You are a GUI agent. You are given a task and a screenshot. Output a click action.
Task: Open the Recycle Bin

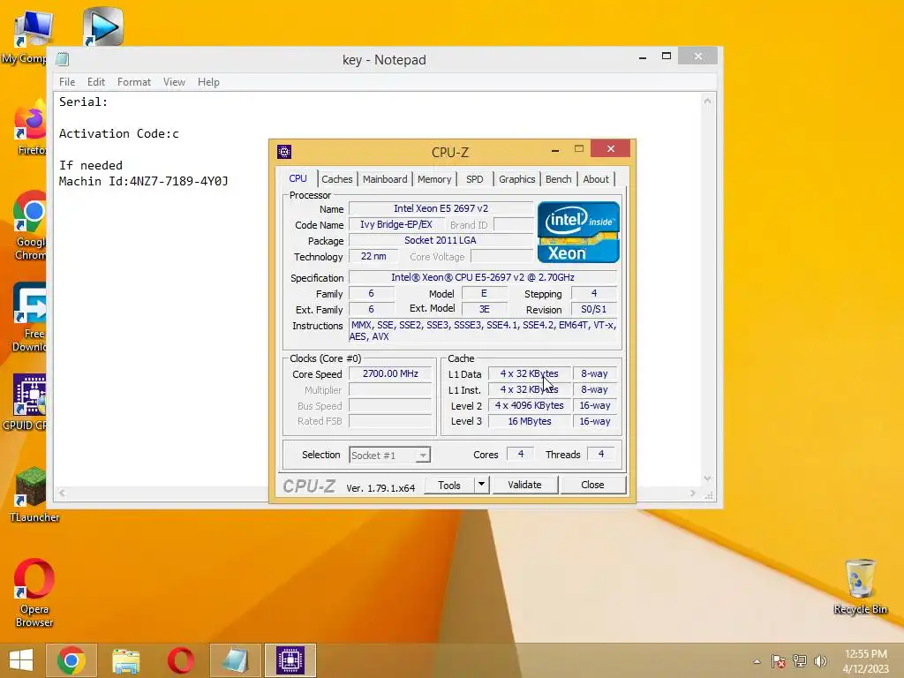(860, 587)
